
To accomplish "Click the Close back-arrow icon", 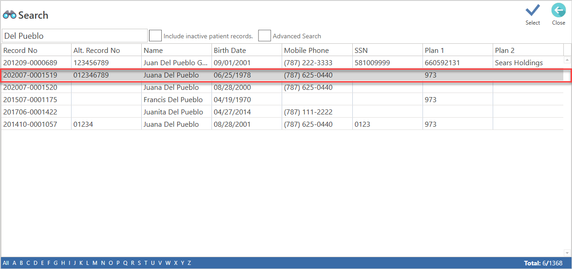I will pos(558,10).
